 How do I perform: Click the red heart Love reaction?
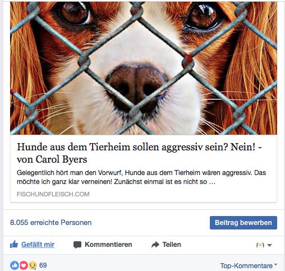(24, 265)
